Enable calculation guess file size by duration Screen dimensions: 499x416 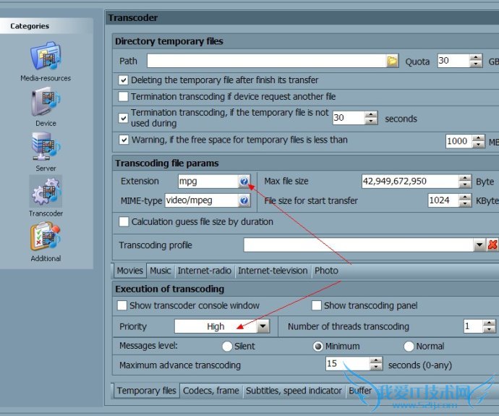click(x=124, y=221)
